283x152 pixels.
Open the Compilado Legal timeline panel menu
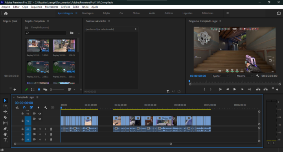[x=37, y=97]
